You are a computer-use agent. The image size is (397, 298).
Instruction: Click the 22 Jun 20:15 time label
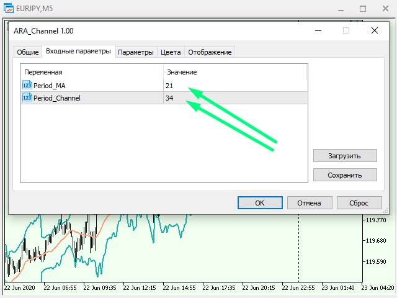[259, 288]
